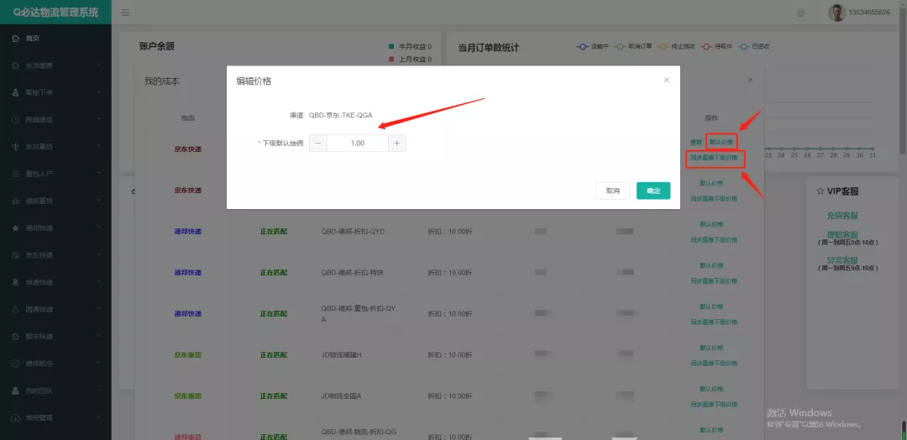
Task: Toggle the 取消订单 chart legend
Action: [632, 47]
